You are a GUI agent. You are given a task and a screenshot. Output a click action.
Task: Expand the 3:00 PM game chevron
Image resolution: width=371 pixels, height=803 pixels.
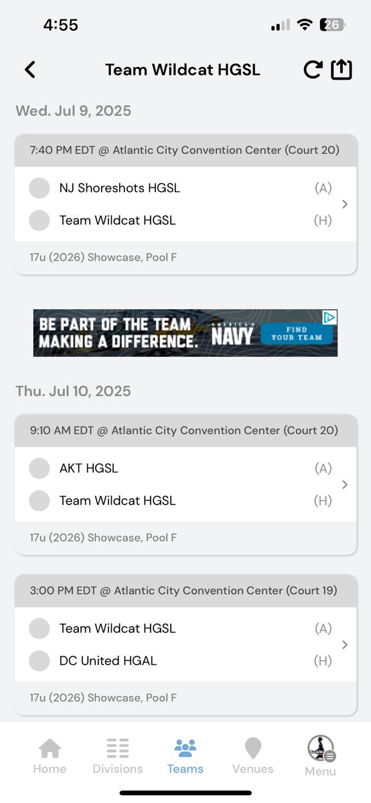[x=345, y=644]
